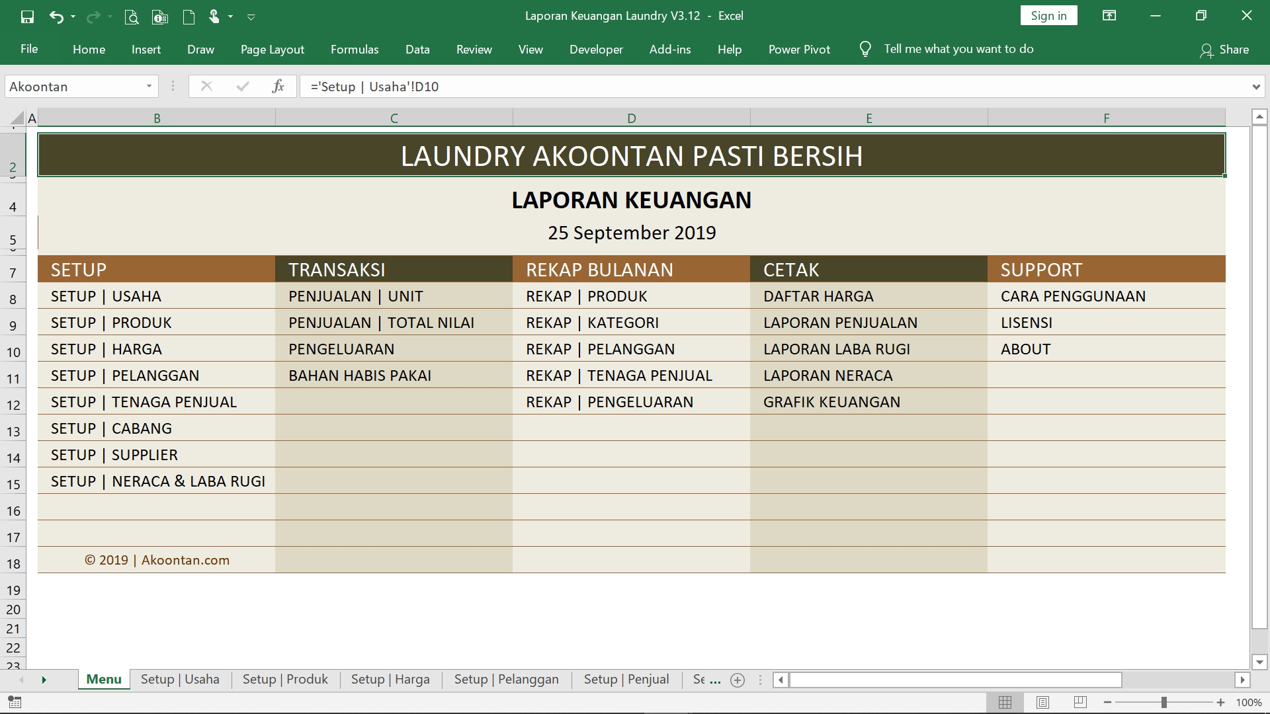Image resolution: width=1270 pixels, height=714 pixels.
Task: Select column C header
Action: click(x=394, y=118)
